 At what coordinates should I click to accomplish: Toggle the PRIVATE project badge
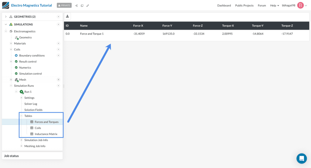64,5
